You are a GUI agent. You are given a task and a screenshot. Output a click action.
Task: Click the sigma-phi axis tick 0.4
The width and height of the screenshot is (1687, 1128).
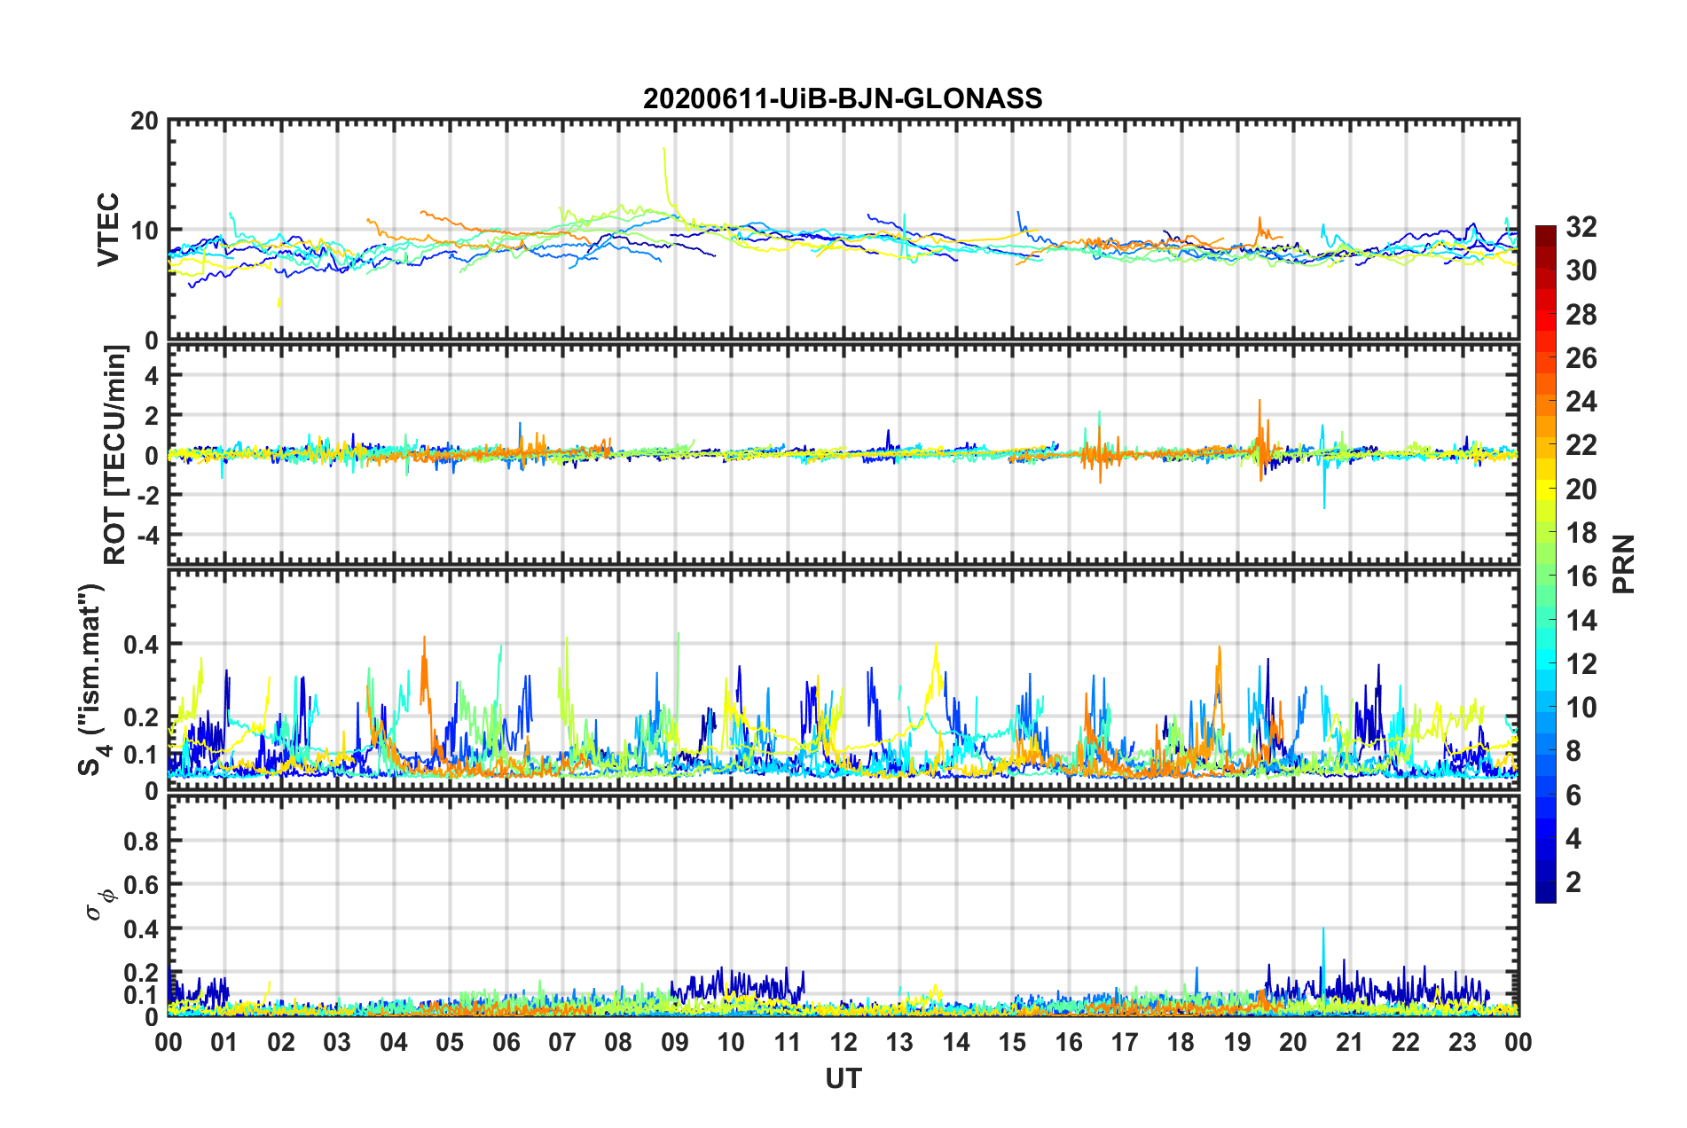pyautogui.click(x=141, y=929)
